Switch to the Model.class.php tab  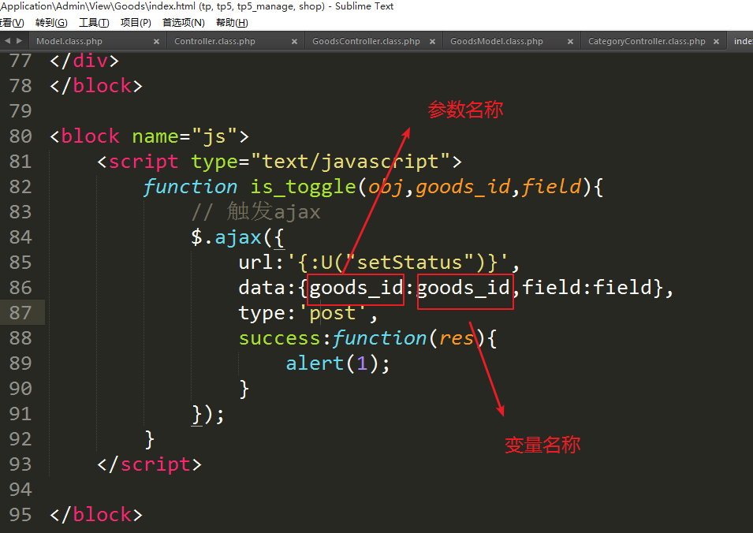(x=69, y=42)
